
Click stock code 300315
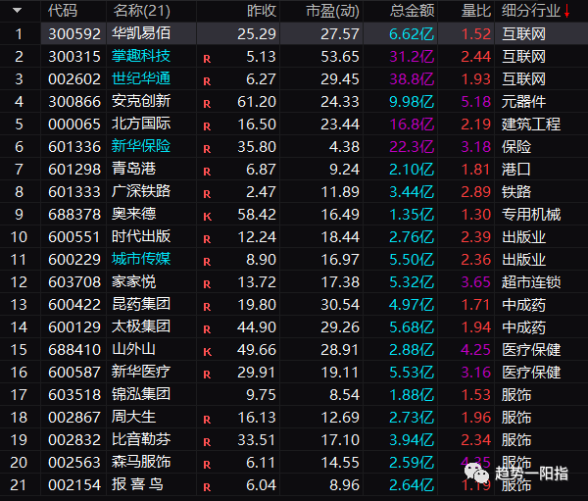point(74,57)
